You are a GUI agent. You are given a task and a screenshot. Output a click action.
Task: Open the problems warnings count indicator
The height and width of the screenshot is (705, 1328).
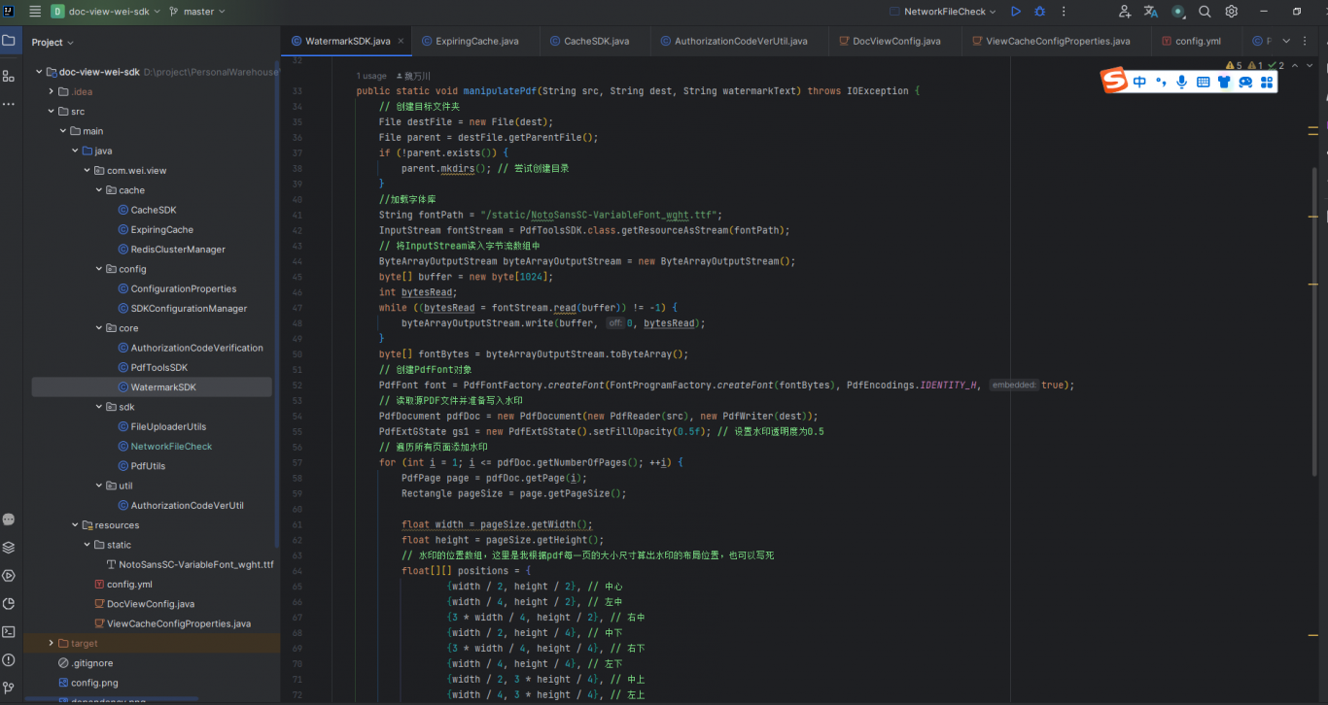(1255, 66)
